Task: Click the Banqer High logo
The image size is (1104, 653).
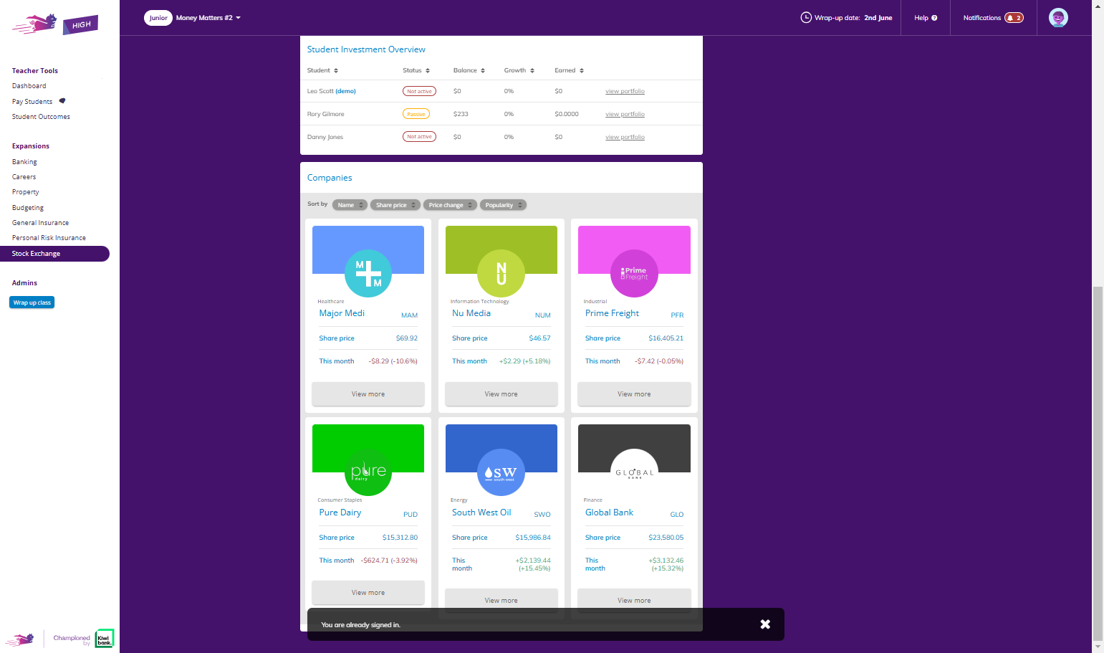Action: pos(55,24)
